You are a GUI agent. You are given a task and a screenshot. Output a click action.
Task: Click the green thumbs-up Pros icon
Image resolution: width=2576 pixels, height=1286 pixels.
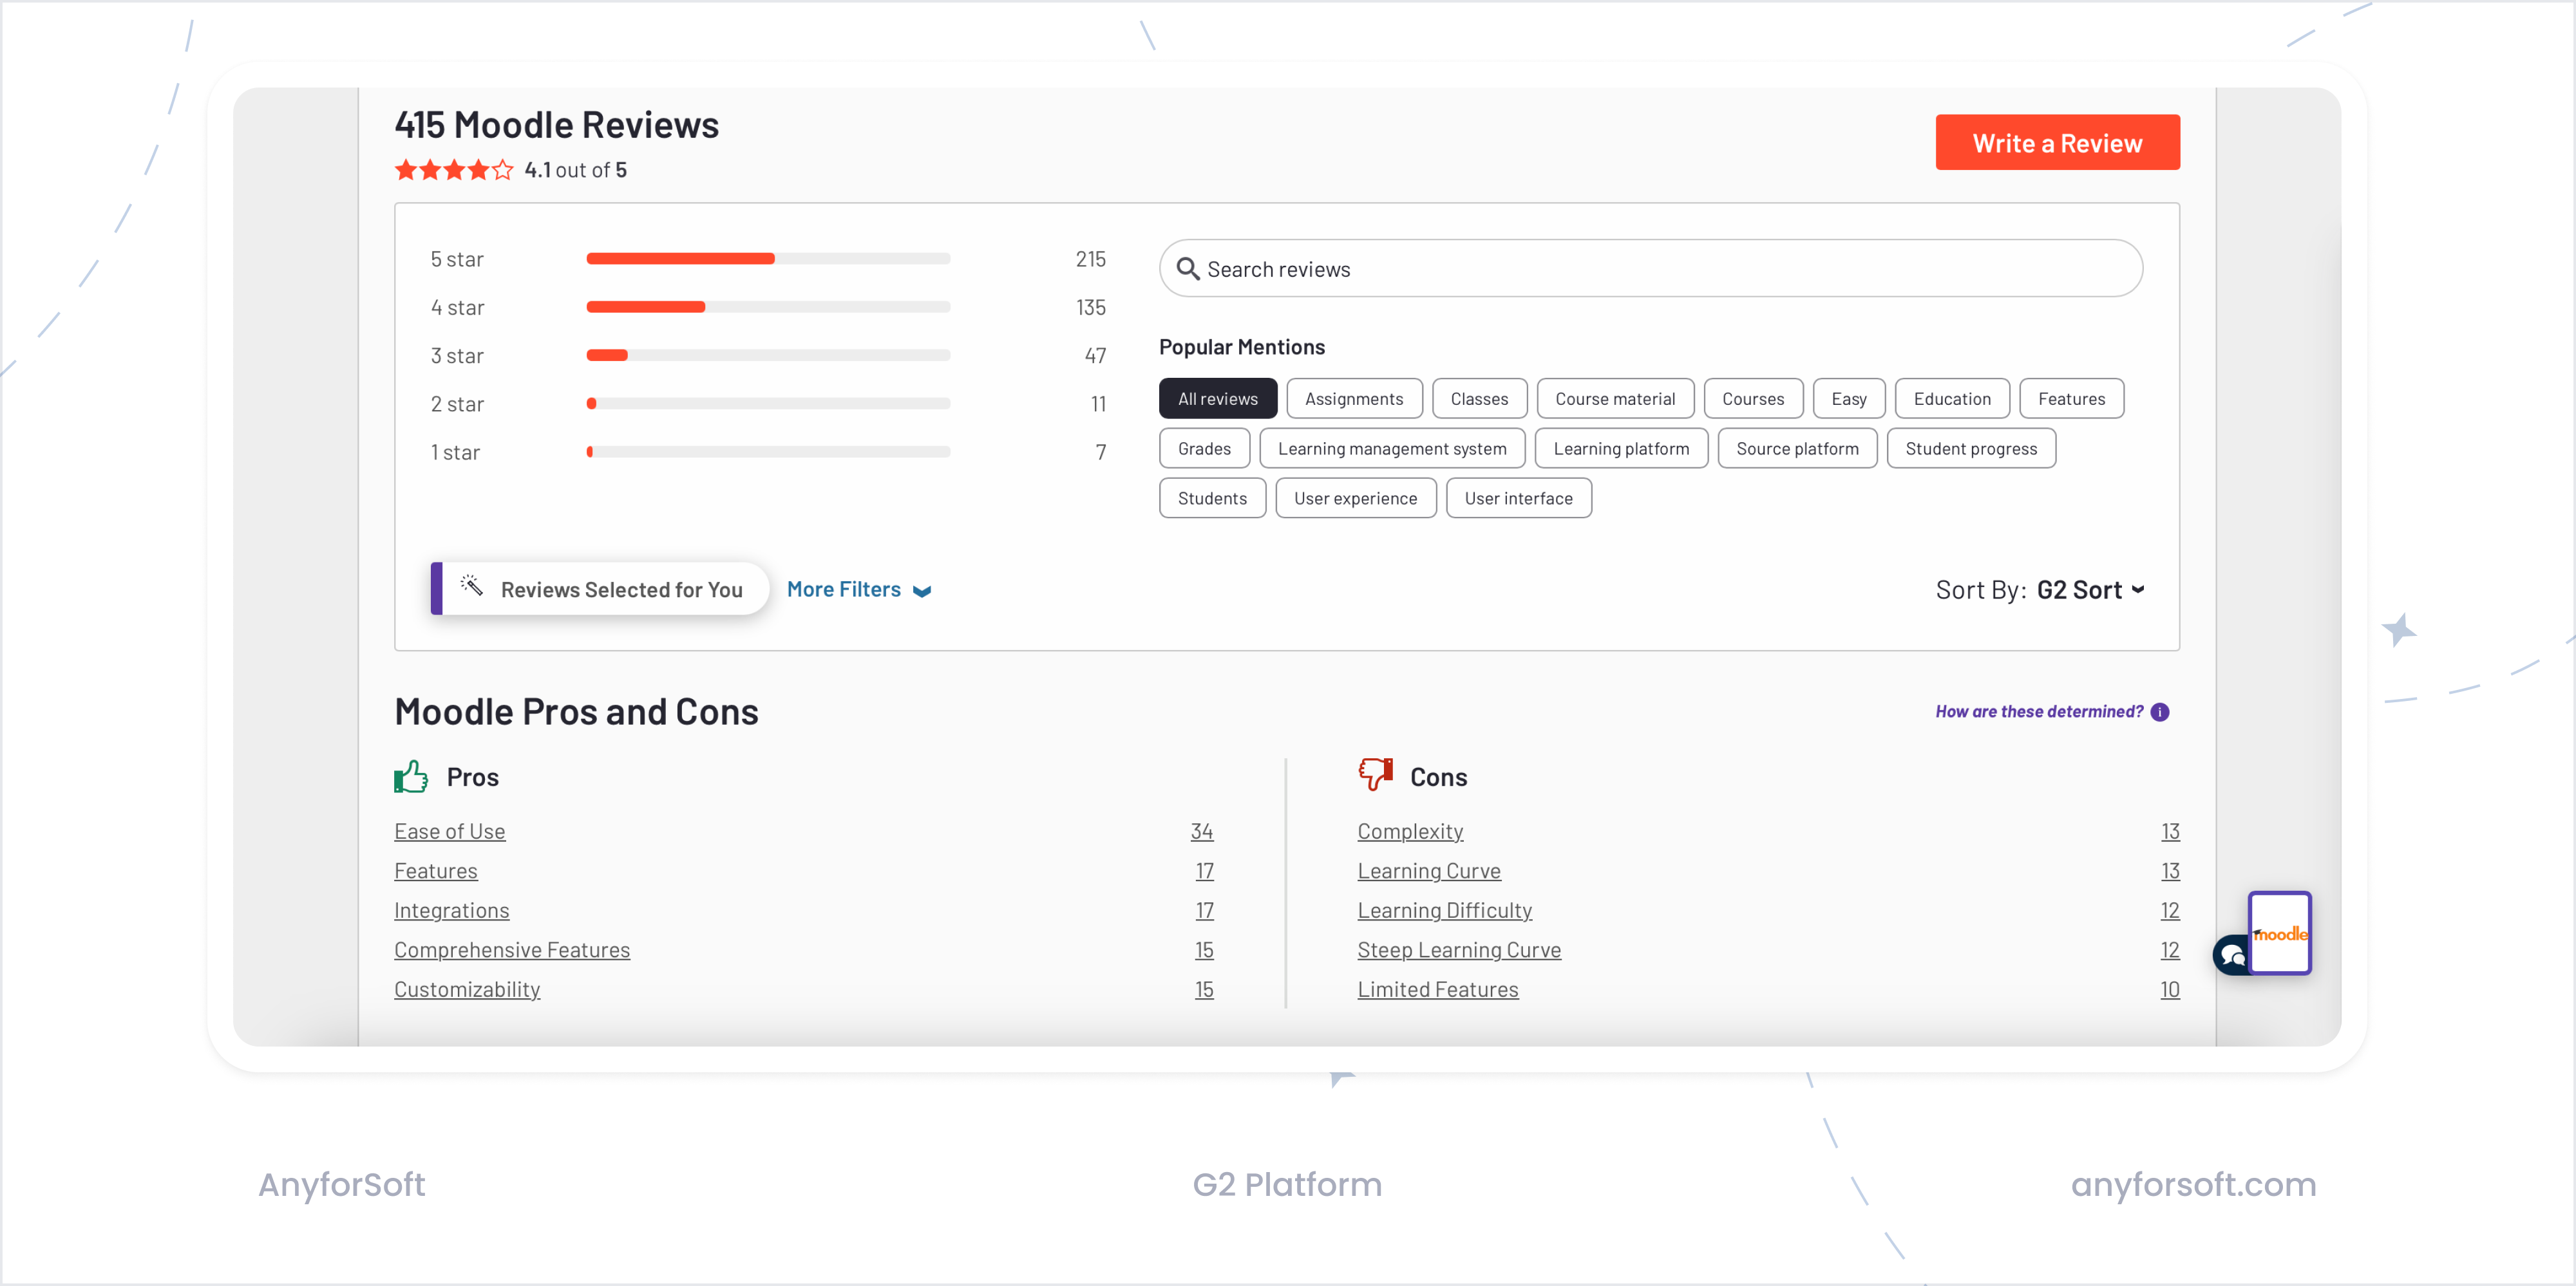tap(411, 776)
